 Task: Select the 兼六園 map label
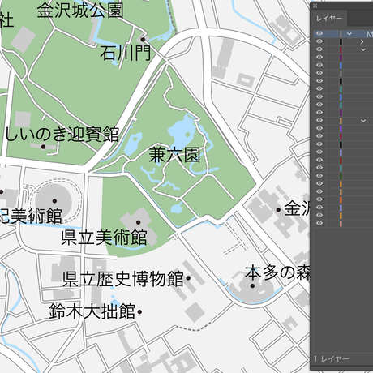pyautogui.click(x=174, y=155)
